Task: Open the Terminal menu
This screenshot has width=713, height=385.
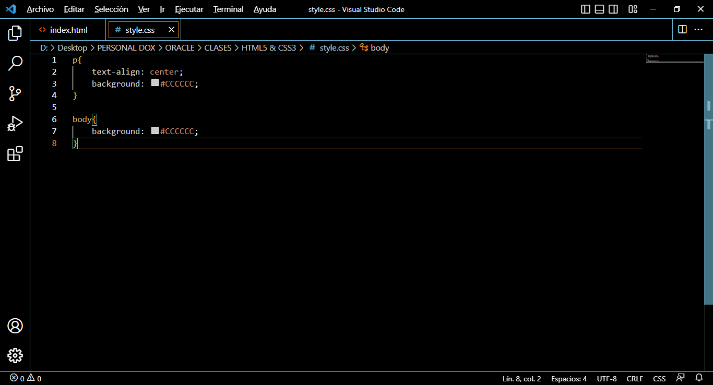Action: 229,9
